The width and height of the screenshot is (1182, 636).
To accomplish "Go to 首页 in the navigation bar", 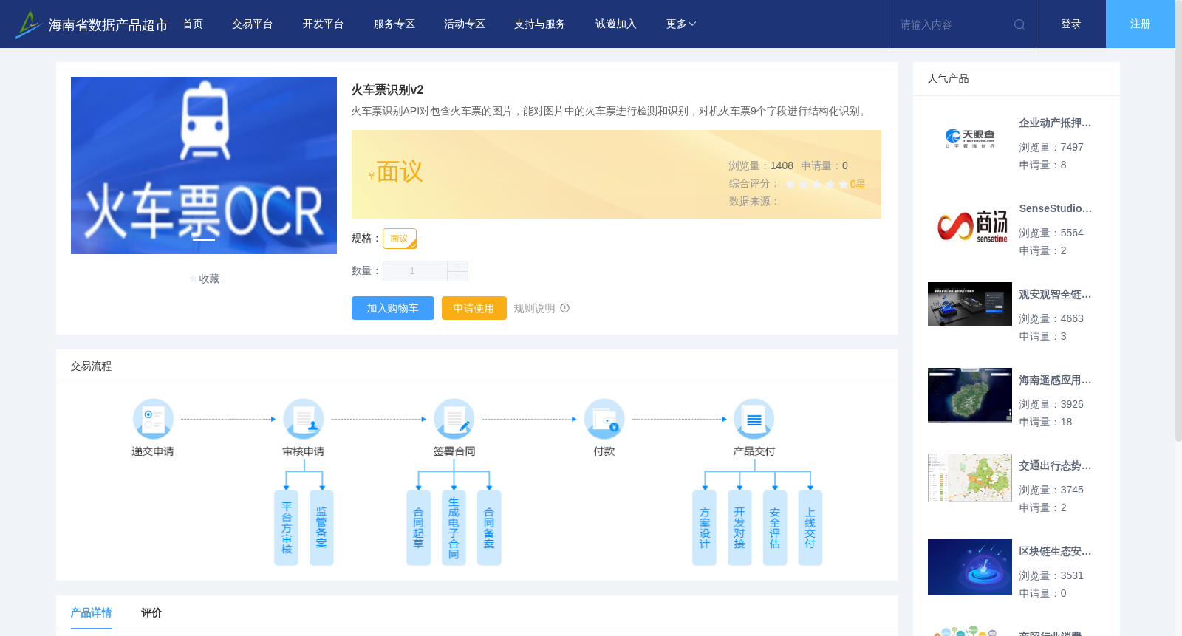I will coord(193,24).
